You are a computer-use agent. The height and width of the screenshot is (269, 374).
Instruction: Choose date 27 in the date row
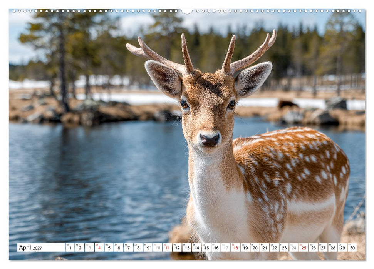[323, 247]
